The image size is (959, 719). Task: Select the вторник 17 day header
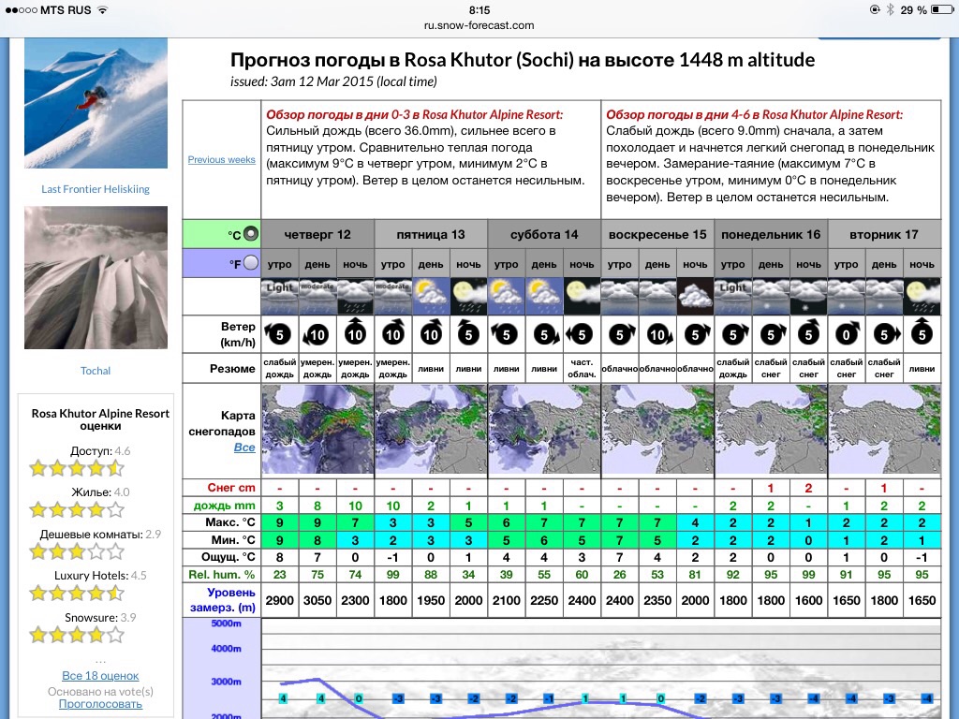884,234
